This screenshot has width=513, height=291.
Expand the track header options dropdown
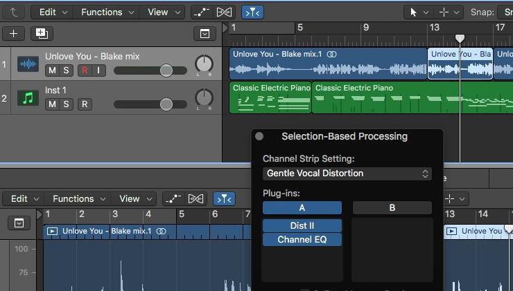[205, 33]
